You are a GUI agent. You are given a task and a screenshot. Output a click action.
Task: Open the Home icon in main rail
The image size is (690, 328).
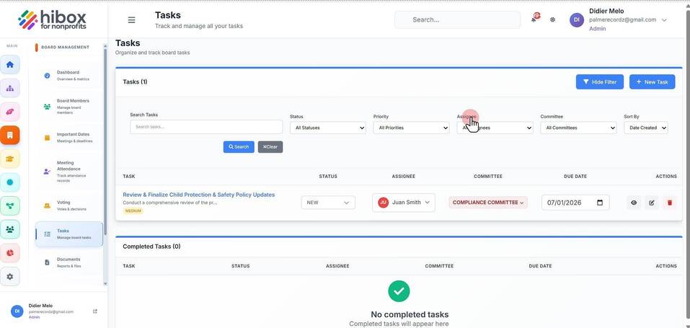[x=9, y=65]
